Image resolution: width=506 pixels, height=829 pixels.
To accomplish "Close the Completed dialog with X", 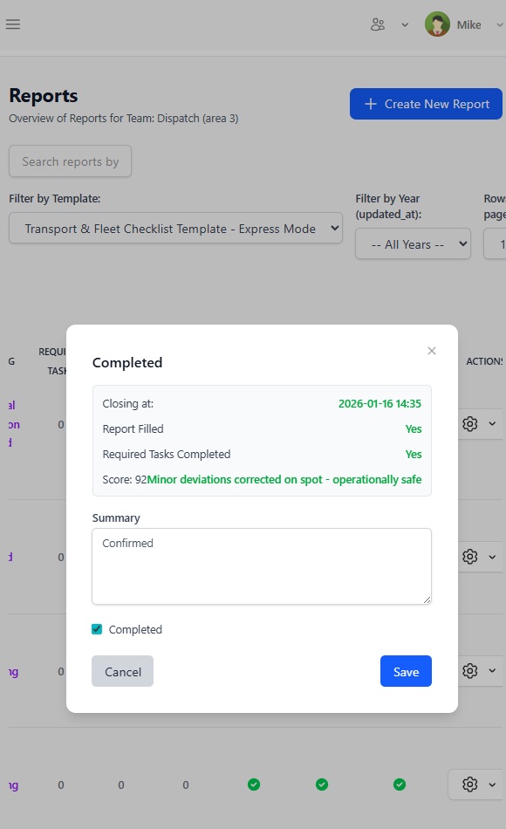I will click(x=432, y=351).
